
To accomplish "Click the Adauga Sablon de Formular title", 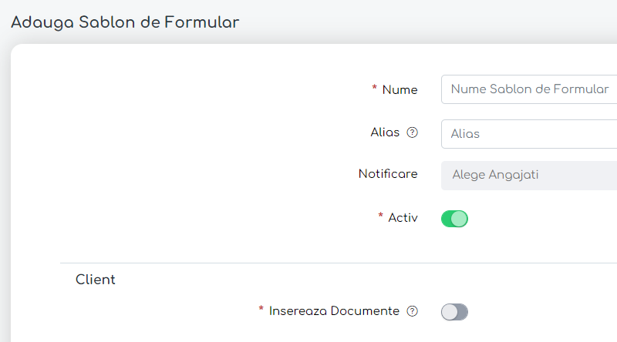I will pos(125,22).
